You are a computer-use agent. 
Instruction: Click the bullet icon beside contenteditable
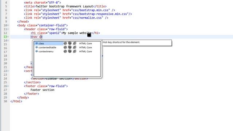click(x=36, y=47)
